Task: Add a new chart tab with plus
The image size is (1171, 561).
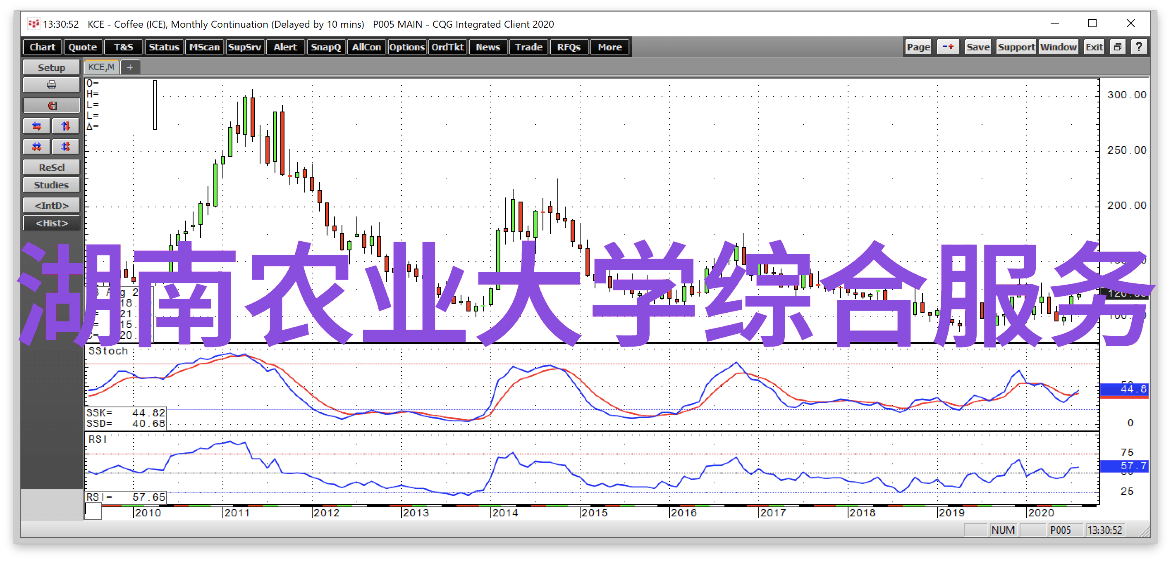Action: [x=130, y=67]
